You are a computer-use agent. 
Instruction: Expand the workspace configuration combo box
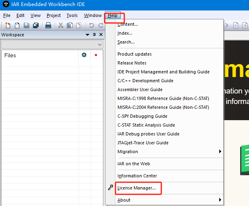[100, 45]
